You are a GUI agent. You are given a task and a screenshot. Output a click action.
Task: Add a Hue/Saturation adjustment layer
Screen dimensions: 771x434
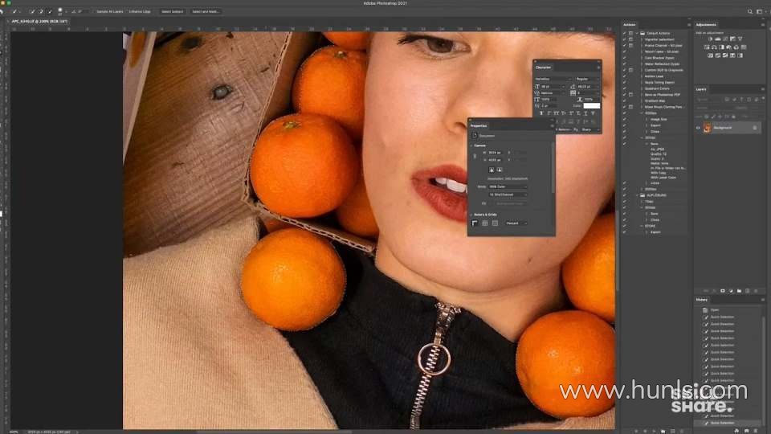point(707,47)
